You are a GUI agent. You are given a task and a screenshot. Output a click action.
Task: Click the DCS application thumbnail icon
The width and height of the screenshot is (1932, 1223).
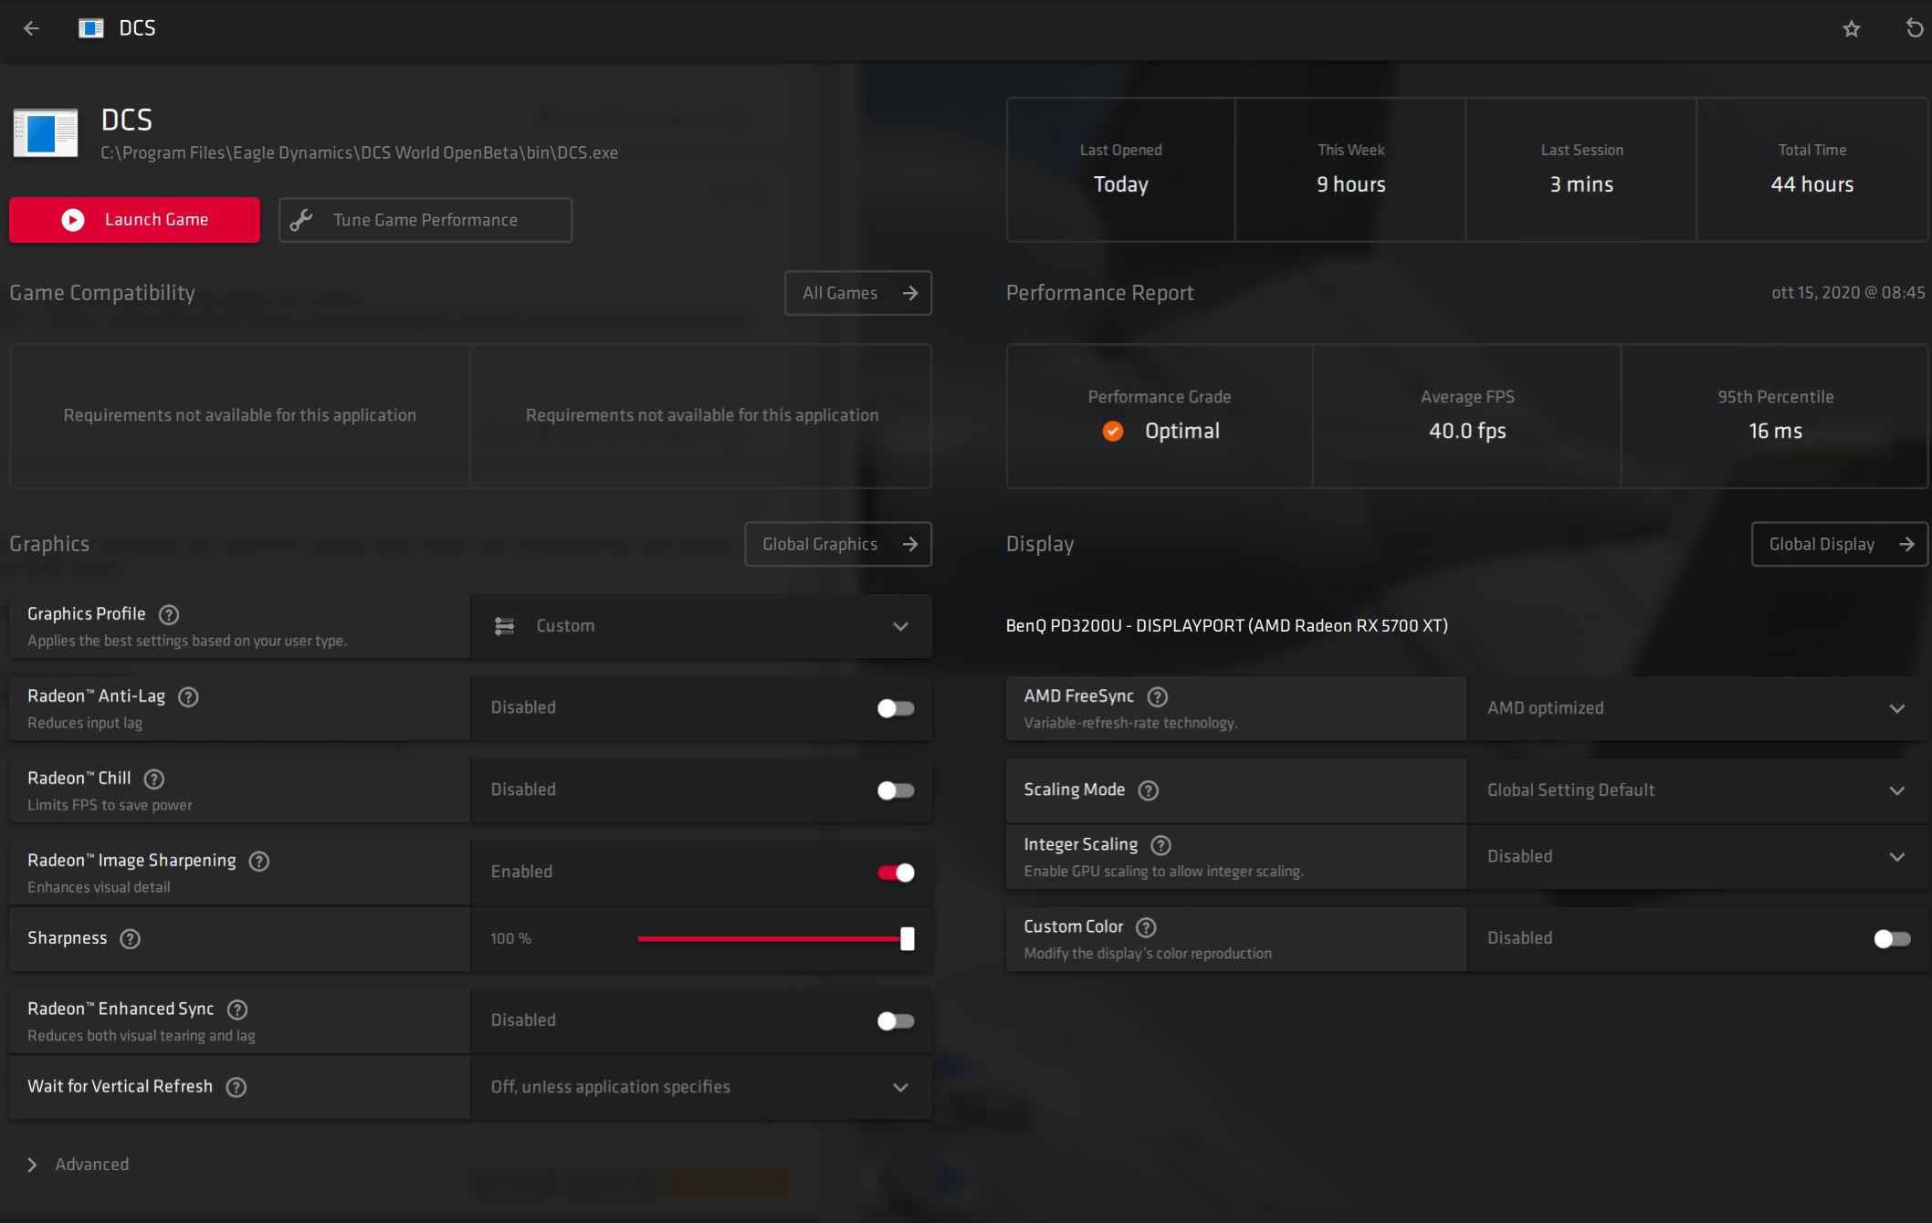tap(46, 133)
